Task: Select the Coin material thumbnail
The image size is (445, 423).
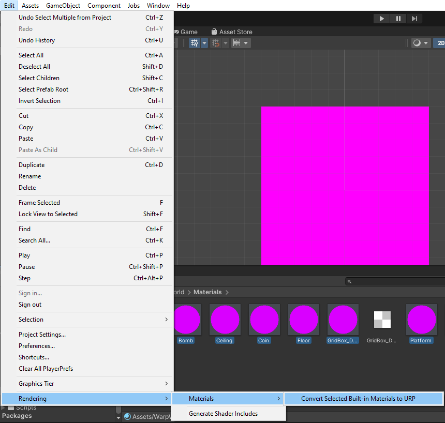Action: 263,320
